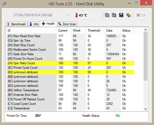The image size is (154, 125).
Task: Select the Airflow Temperature row
Action: (70, 90)
